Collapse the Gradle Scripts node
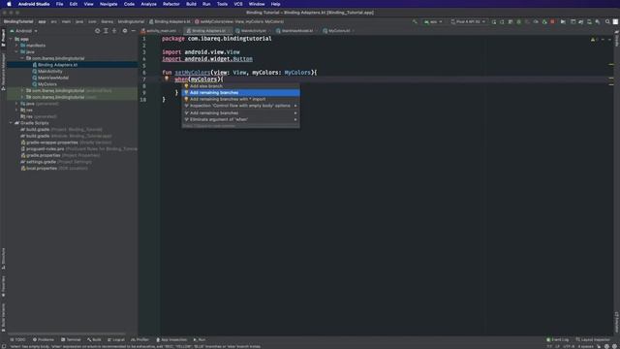Viewport: 620px width, 349px height. pyautogui.click(x=11, y=123)
